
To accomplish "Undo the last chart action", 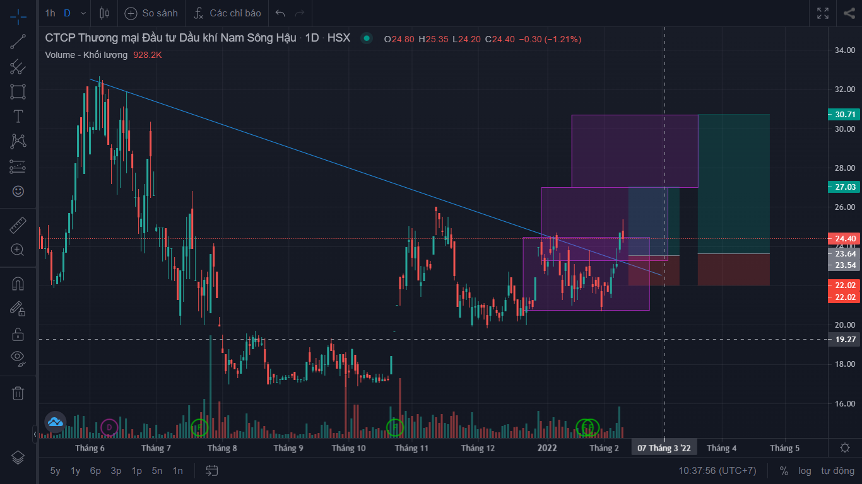I will tap(281, 13).
